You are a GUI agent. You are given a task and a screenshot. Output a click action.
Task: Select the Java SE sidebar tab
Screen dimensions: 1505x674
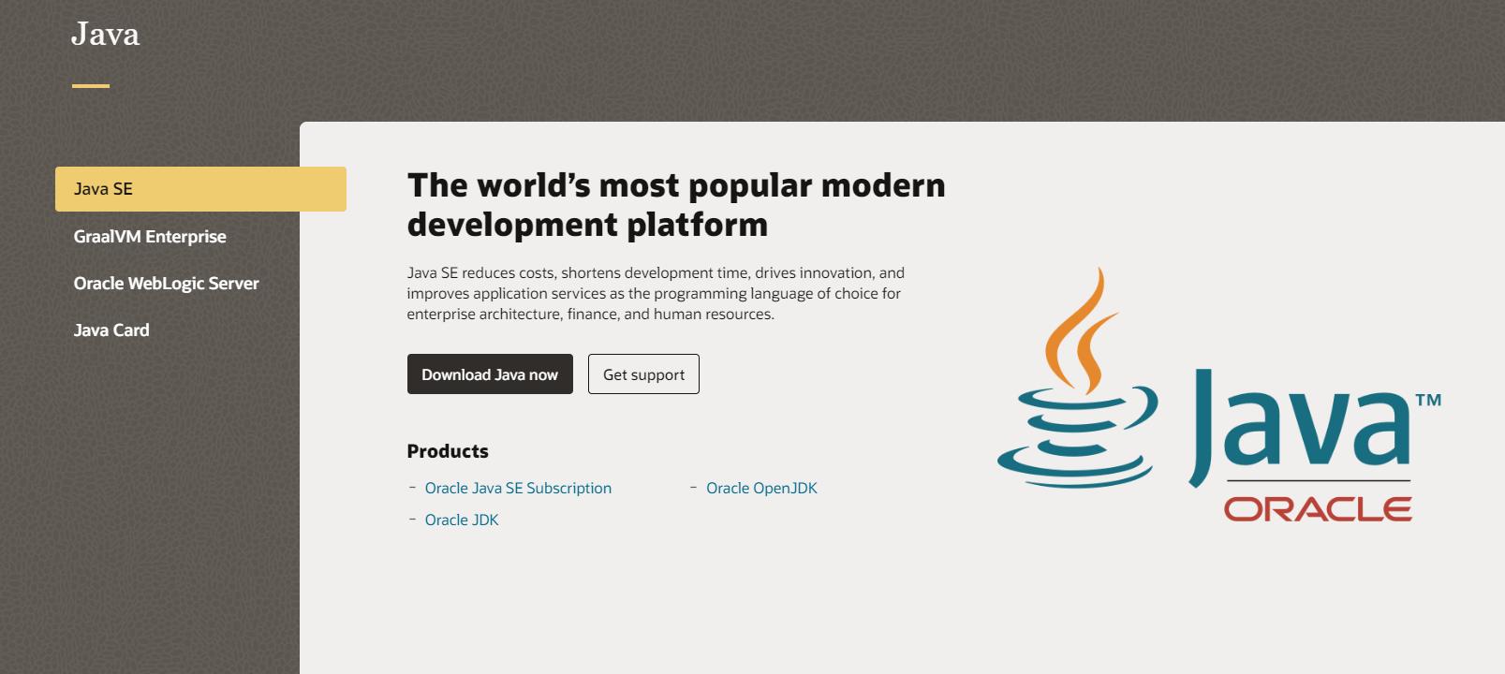tap(200, 189)
